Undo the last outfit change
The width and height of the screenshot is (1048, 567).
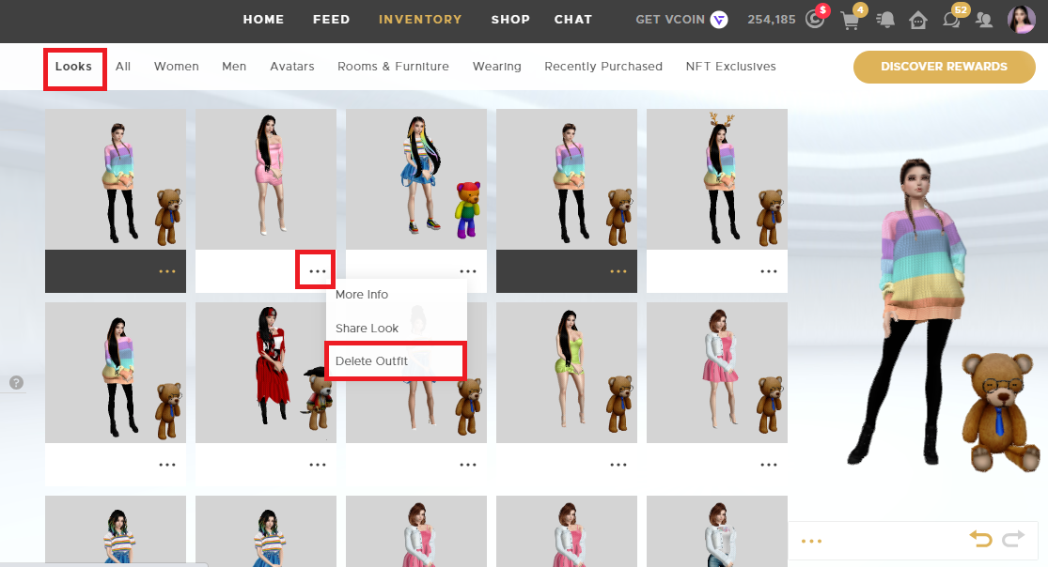[x=981, y=539]
